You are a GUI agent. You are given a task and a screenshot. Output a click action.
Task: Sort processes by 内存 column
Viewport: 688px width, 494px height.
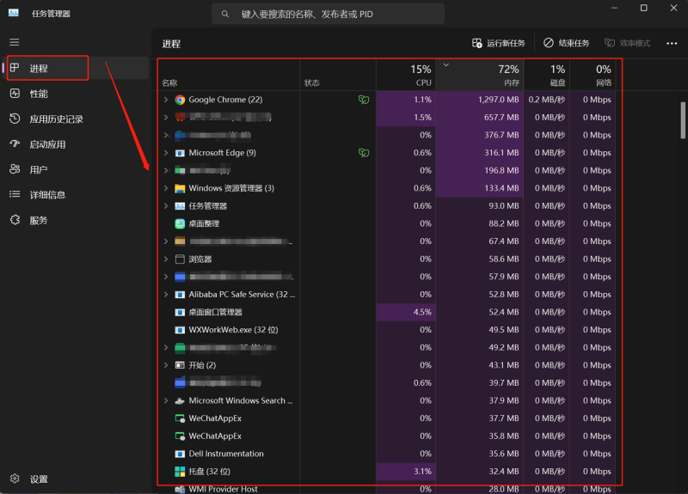[480, 76]
